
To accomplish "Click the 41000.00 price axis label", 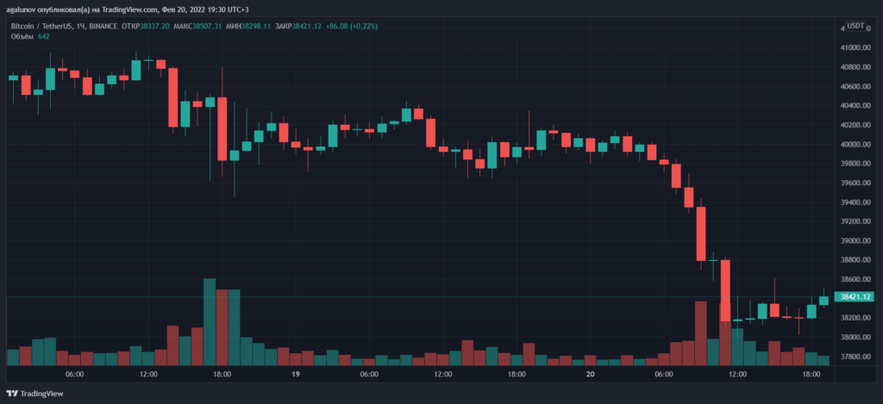I will click(855, 71).
